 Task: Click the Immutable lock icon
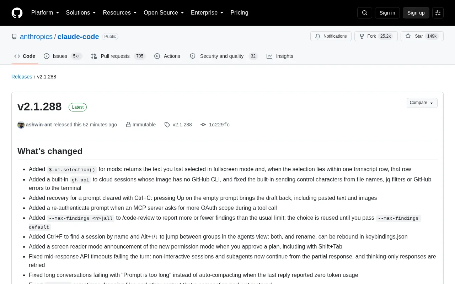(x=128, y=125)
